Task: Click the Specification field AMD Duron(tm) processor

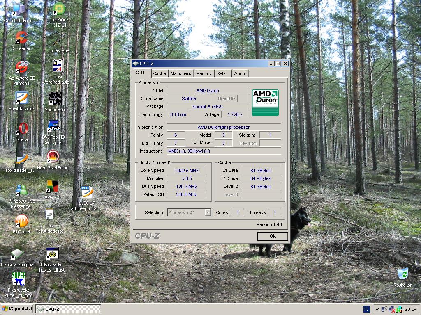Action: (x=224, y=127)
